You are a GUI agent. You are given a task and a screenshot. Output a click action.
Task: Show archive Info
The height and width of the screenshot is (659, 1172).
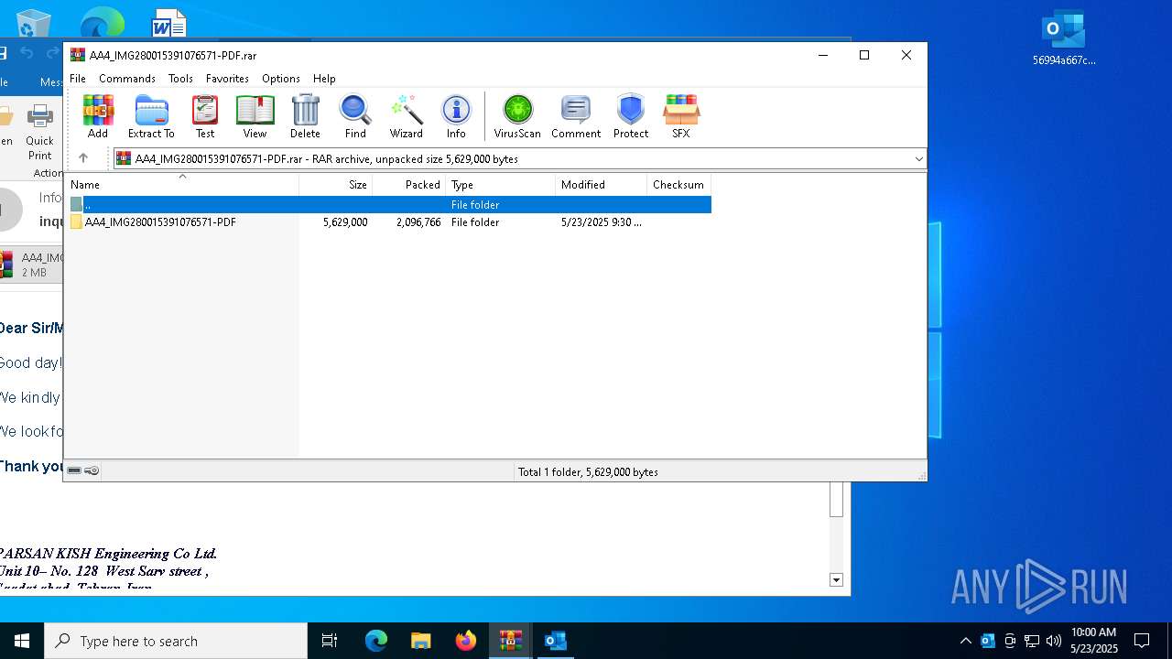click(x=456, y=116)
